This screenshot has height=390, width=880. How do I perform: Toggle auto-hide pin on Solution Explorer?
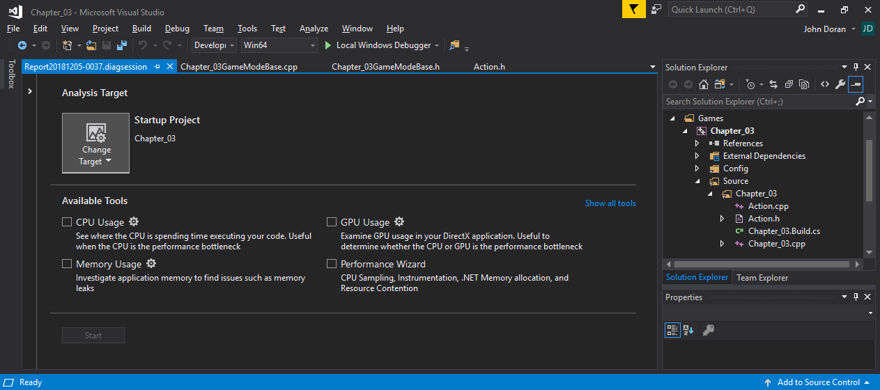click(x=856, y=67)
